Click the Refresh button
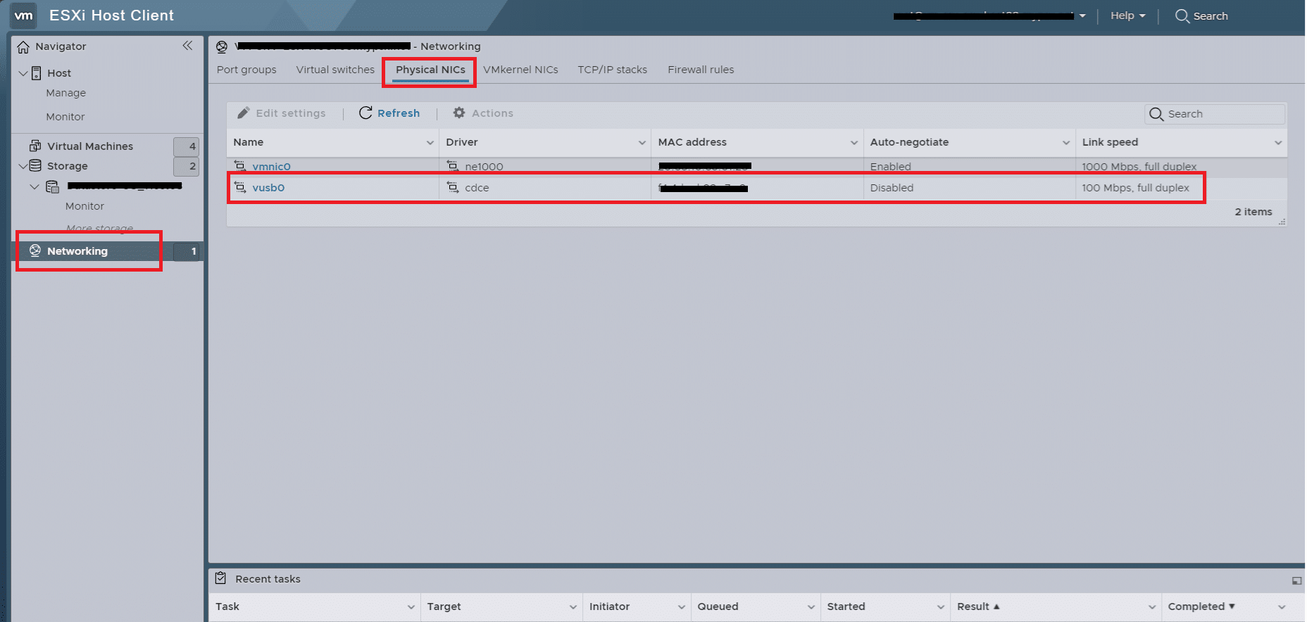Screen dimensions: 1307x622 389,113
